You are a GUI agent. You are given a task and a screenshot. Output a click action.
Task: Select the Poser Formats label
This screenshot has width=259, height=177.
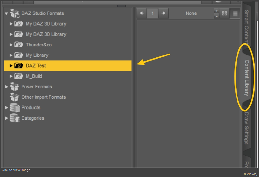click(x=37, y=87)
